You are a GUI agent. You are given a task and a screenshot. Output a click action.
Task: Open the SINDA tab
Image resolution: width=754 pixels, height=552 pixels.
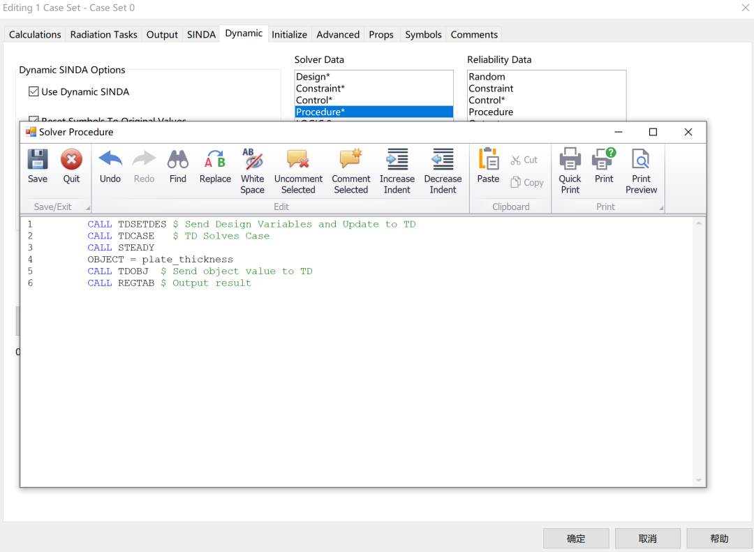click(x=201, y=35)
